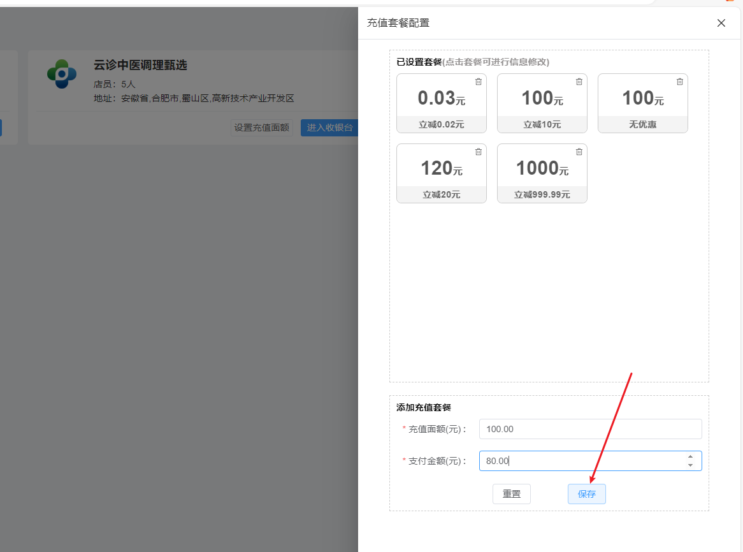The image size is (743, 552).
Task: Focus the 充值面额(元) input field
Action: 590,429
